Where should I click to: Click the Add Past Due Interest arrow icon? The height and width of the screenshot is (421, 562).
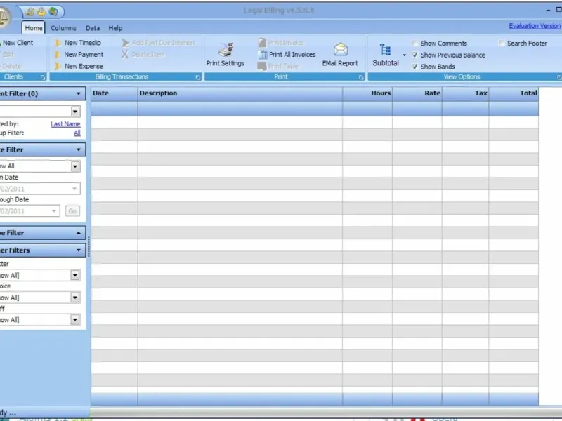[x=125, y=43]
